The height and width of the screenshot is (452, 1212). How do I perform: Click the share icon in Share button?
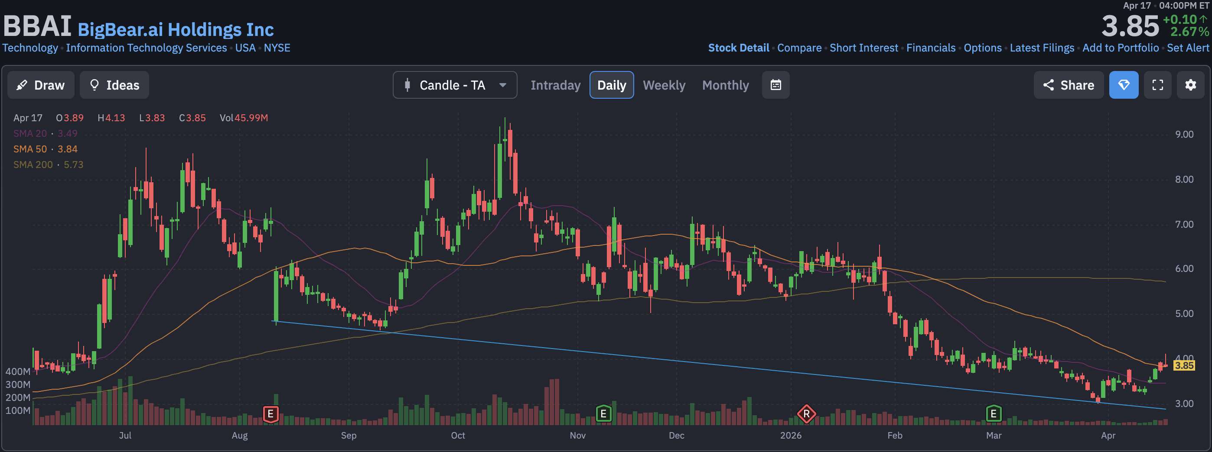click(x=1048, y=85)
